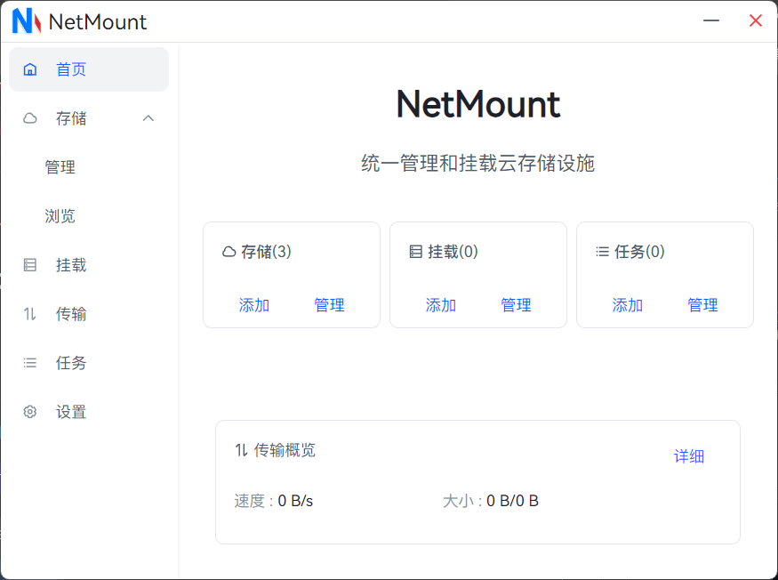Viewport: 778px width, 580px height.
Task: Select 浏览 under the storage section
Action: click(60, 215)
